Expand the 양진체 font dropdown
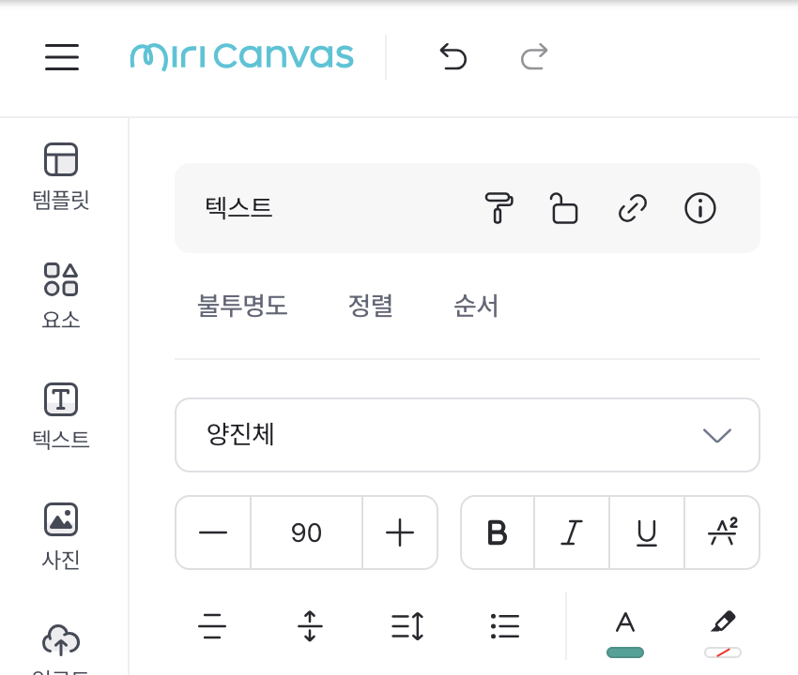Screen dimensions: 798x675 coord(468,435)
